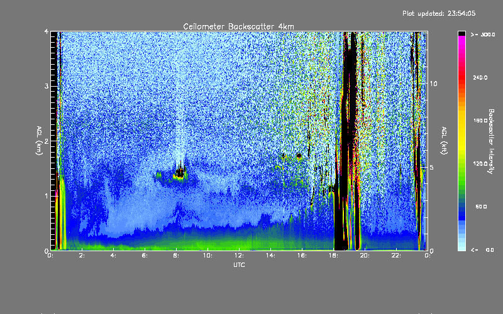The width and height of the screenshot is (503, 314).
Task: Click the "AGL (kft)" axis label
Action: click(444, 141)
